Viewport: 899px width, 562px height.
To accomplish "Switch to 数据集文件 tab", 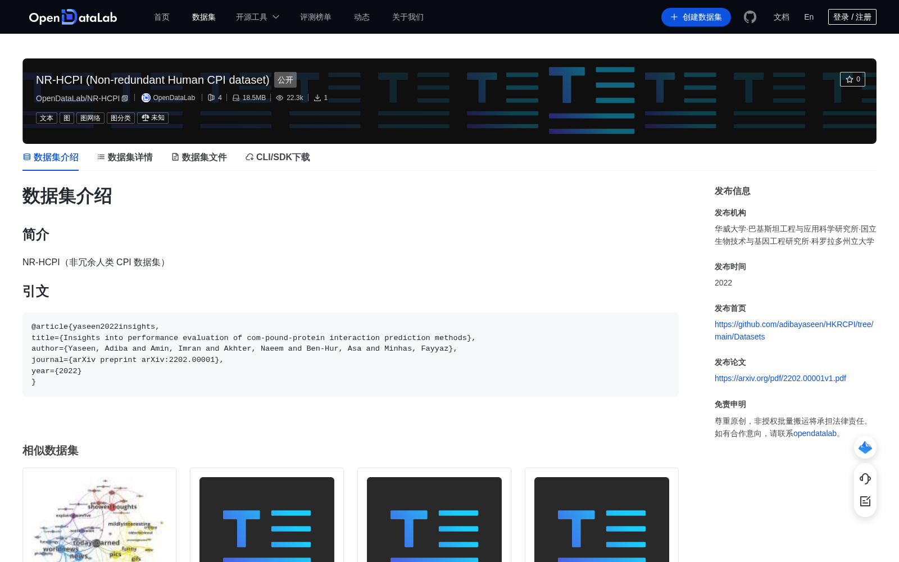I will pos(199,157).
